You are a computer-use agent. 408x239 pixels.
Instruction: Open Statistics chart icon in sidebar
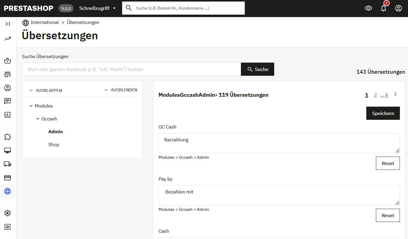(7, 115)
